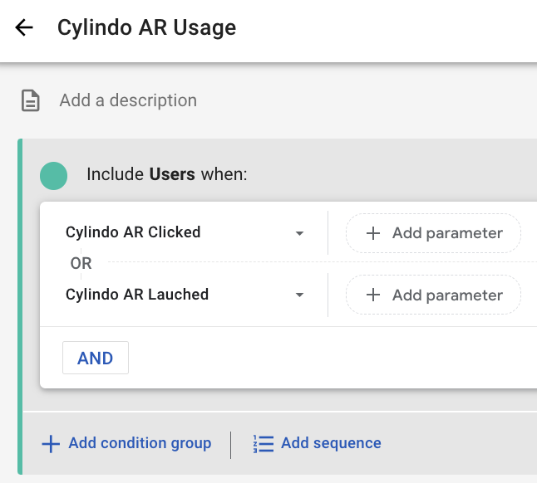This screenshot has width=537, height=483.
Task: Click the Include Users when text
Action: 167,174
